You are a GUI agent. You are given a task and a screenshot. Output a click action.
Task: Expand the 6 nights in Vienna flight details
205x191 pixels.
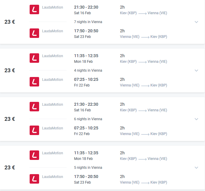196,119
